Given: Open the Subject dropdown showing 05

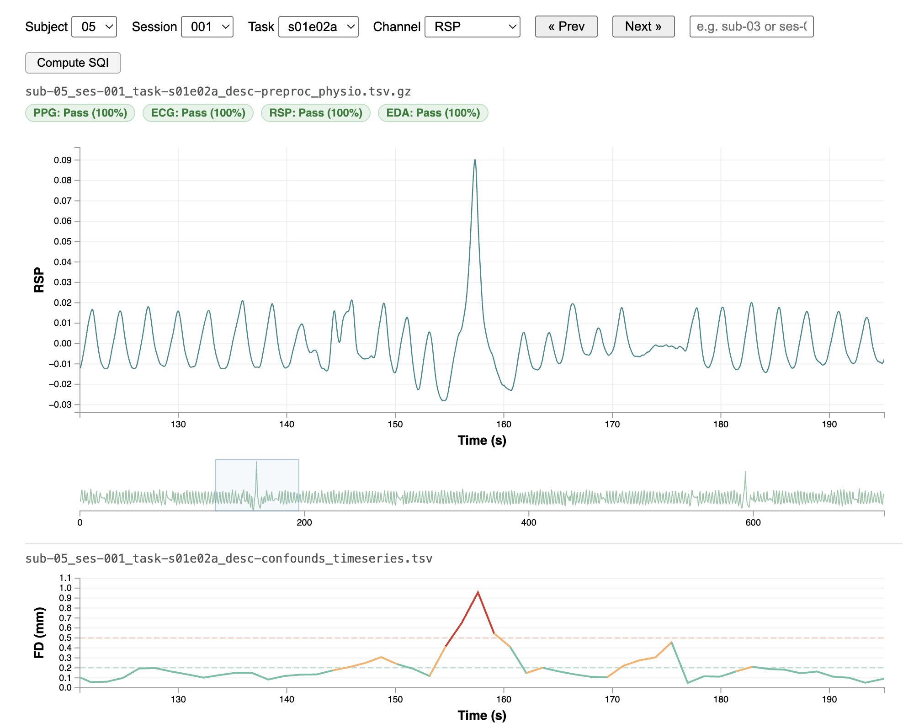Looking at the screenshot, I should [x=94, y=27].
